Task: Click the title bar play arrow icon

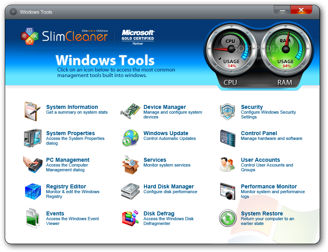Action: tap(13, 12)
